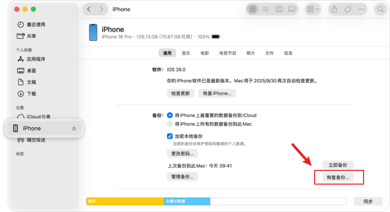This screenshot has width=390, height=212.
Task: Select iPhone device in the sidebar
Action: tap(44, 128)
